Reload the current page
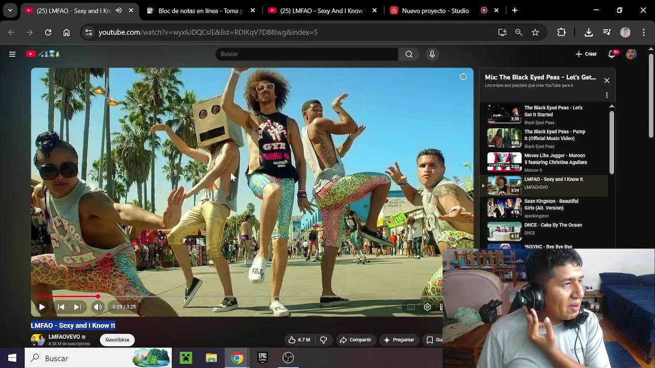 point(48,32)
